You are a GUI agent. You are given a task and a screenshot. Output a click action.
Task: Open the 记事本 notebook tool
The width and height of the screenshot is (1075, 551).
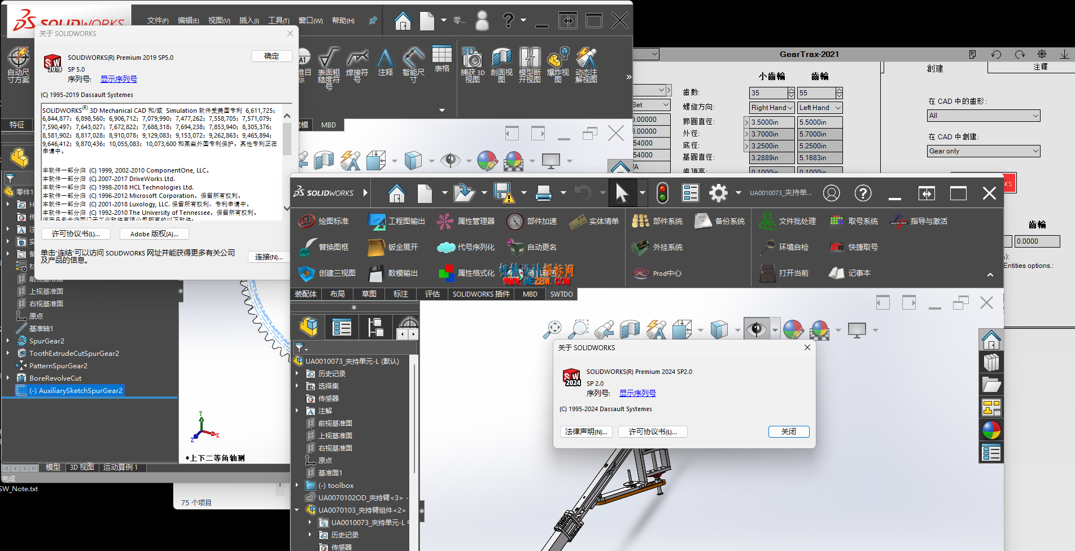coord(850,273)
